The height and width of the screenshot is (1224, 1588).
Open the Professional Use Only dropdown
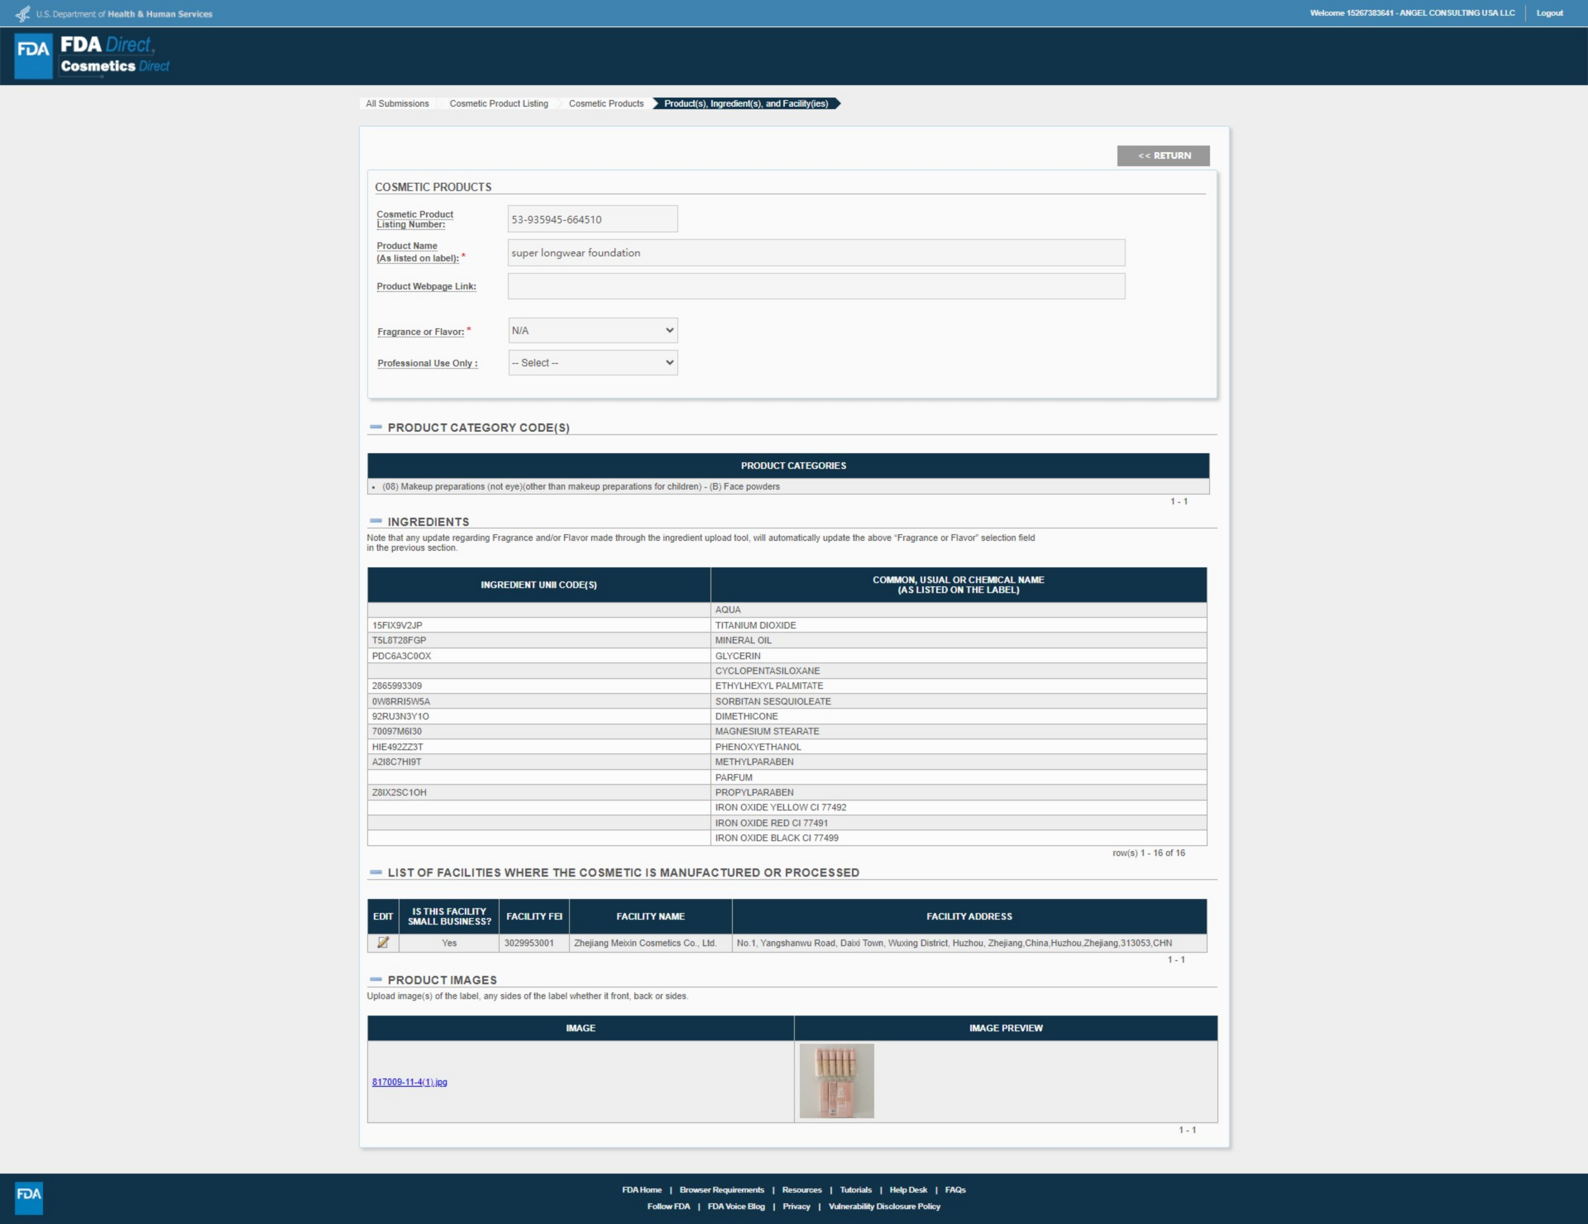click(x=593, y=363)
